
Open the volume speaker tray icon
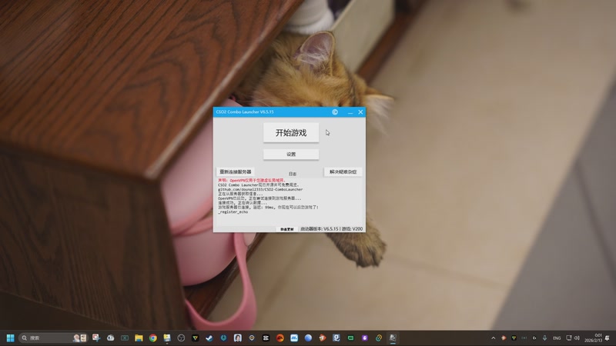pyautogui.click(x=577, y=338)
